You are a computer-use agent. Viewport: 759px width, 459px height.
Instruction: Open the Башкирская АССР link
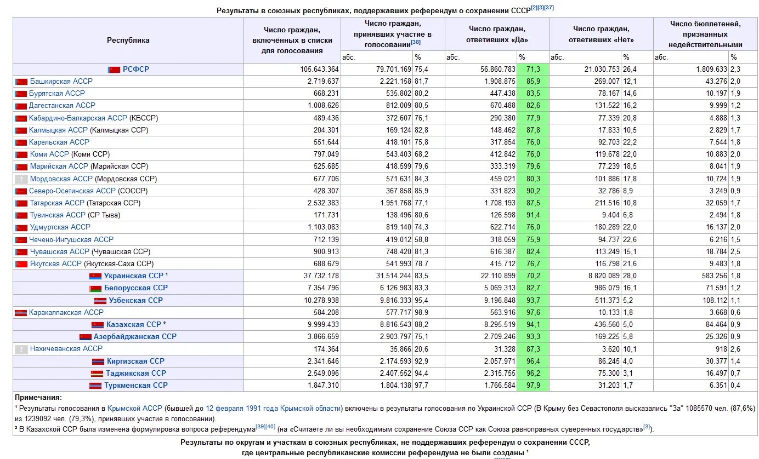pos(61,81)
